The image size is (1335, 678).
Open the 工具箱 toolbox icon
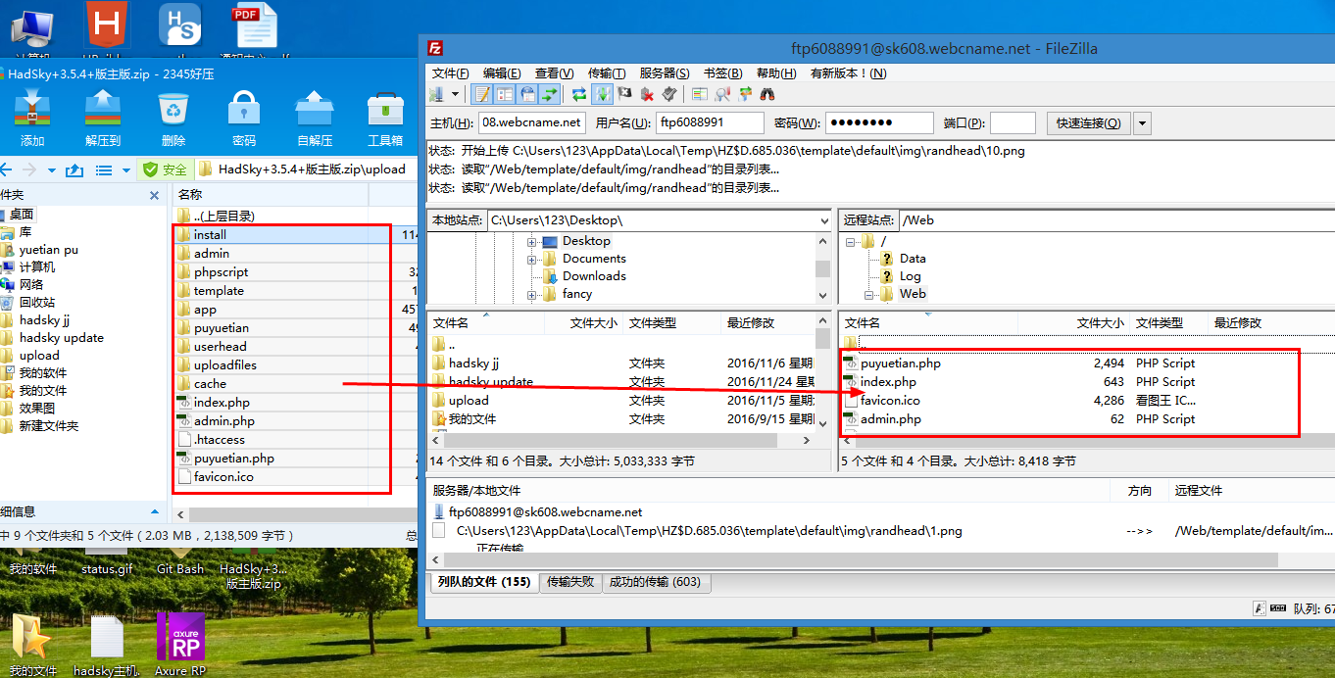pyautogui.click(x=385, y=118)
